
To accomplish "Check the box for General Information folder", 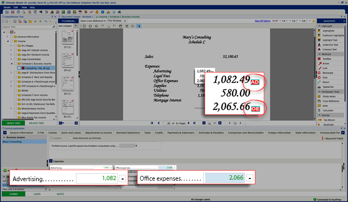I will point(12,37).
